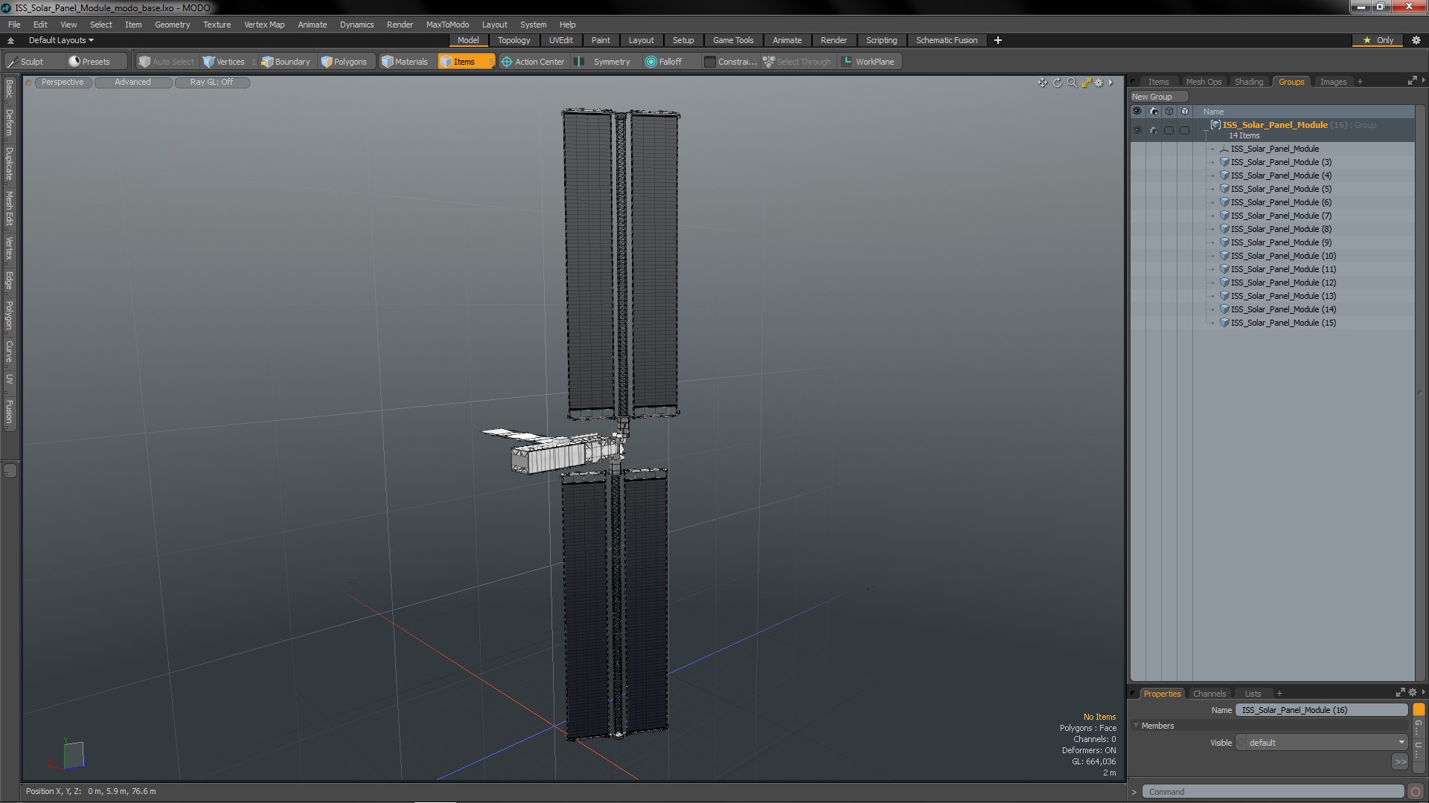Enable Symmetry toggle
The height and width of the screenshot is (803, 1429).
(604, 62)
